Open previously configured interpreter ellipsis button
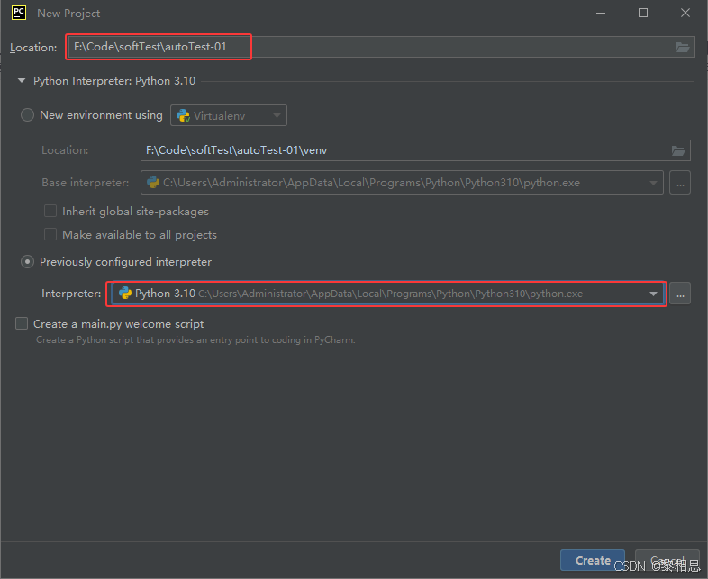708x579 pixels. pos(679,294)
